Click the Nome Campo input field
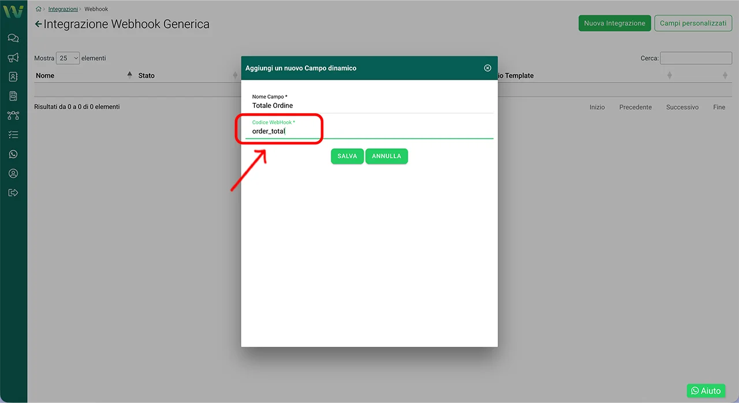Screen dimensions: 739x403 369,106
